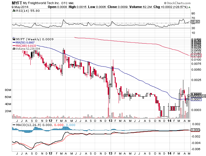The height and width of the screenshot is (156, 206).
Task: Click the 20M volume axis label
Action: point(8,111)
